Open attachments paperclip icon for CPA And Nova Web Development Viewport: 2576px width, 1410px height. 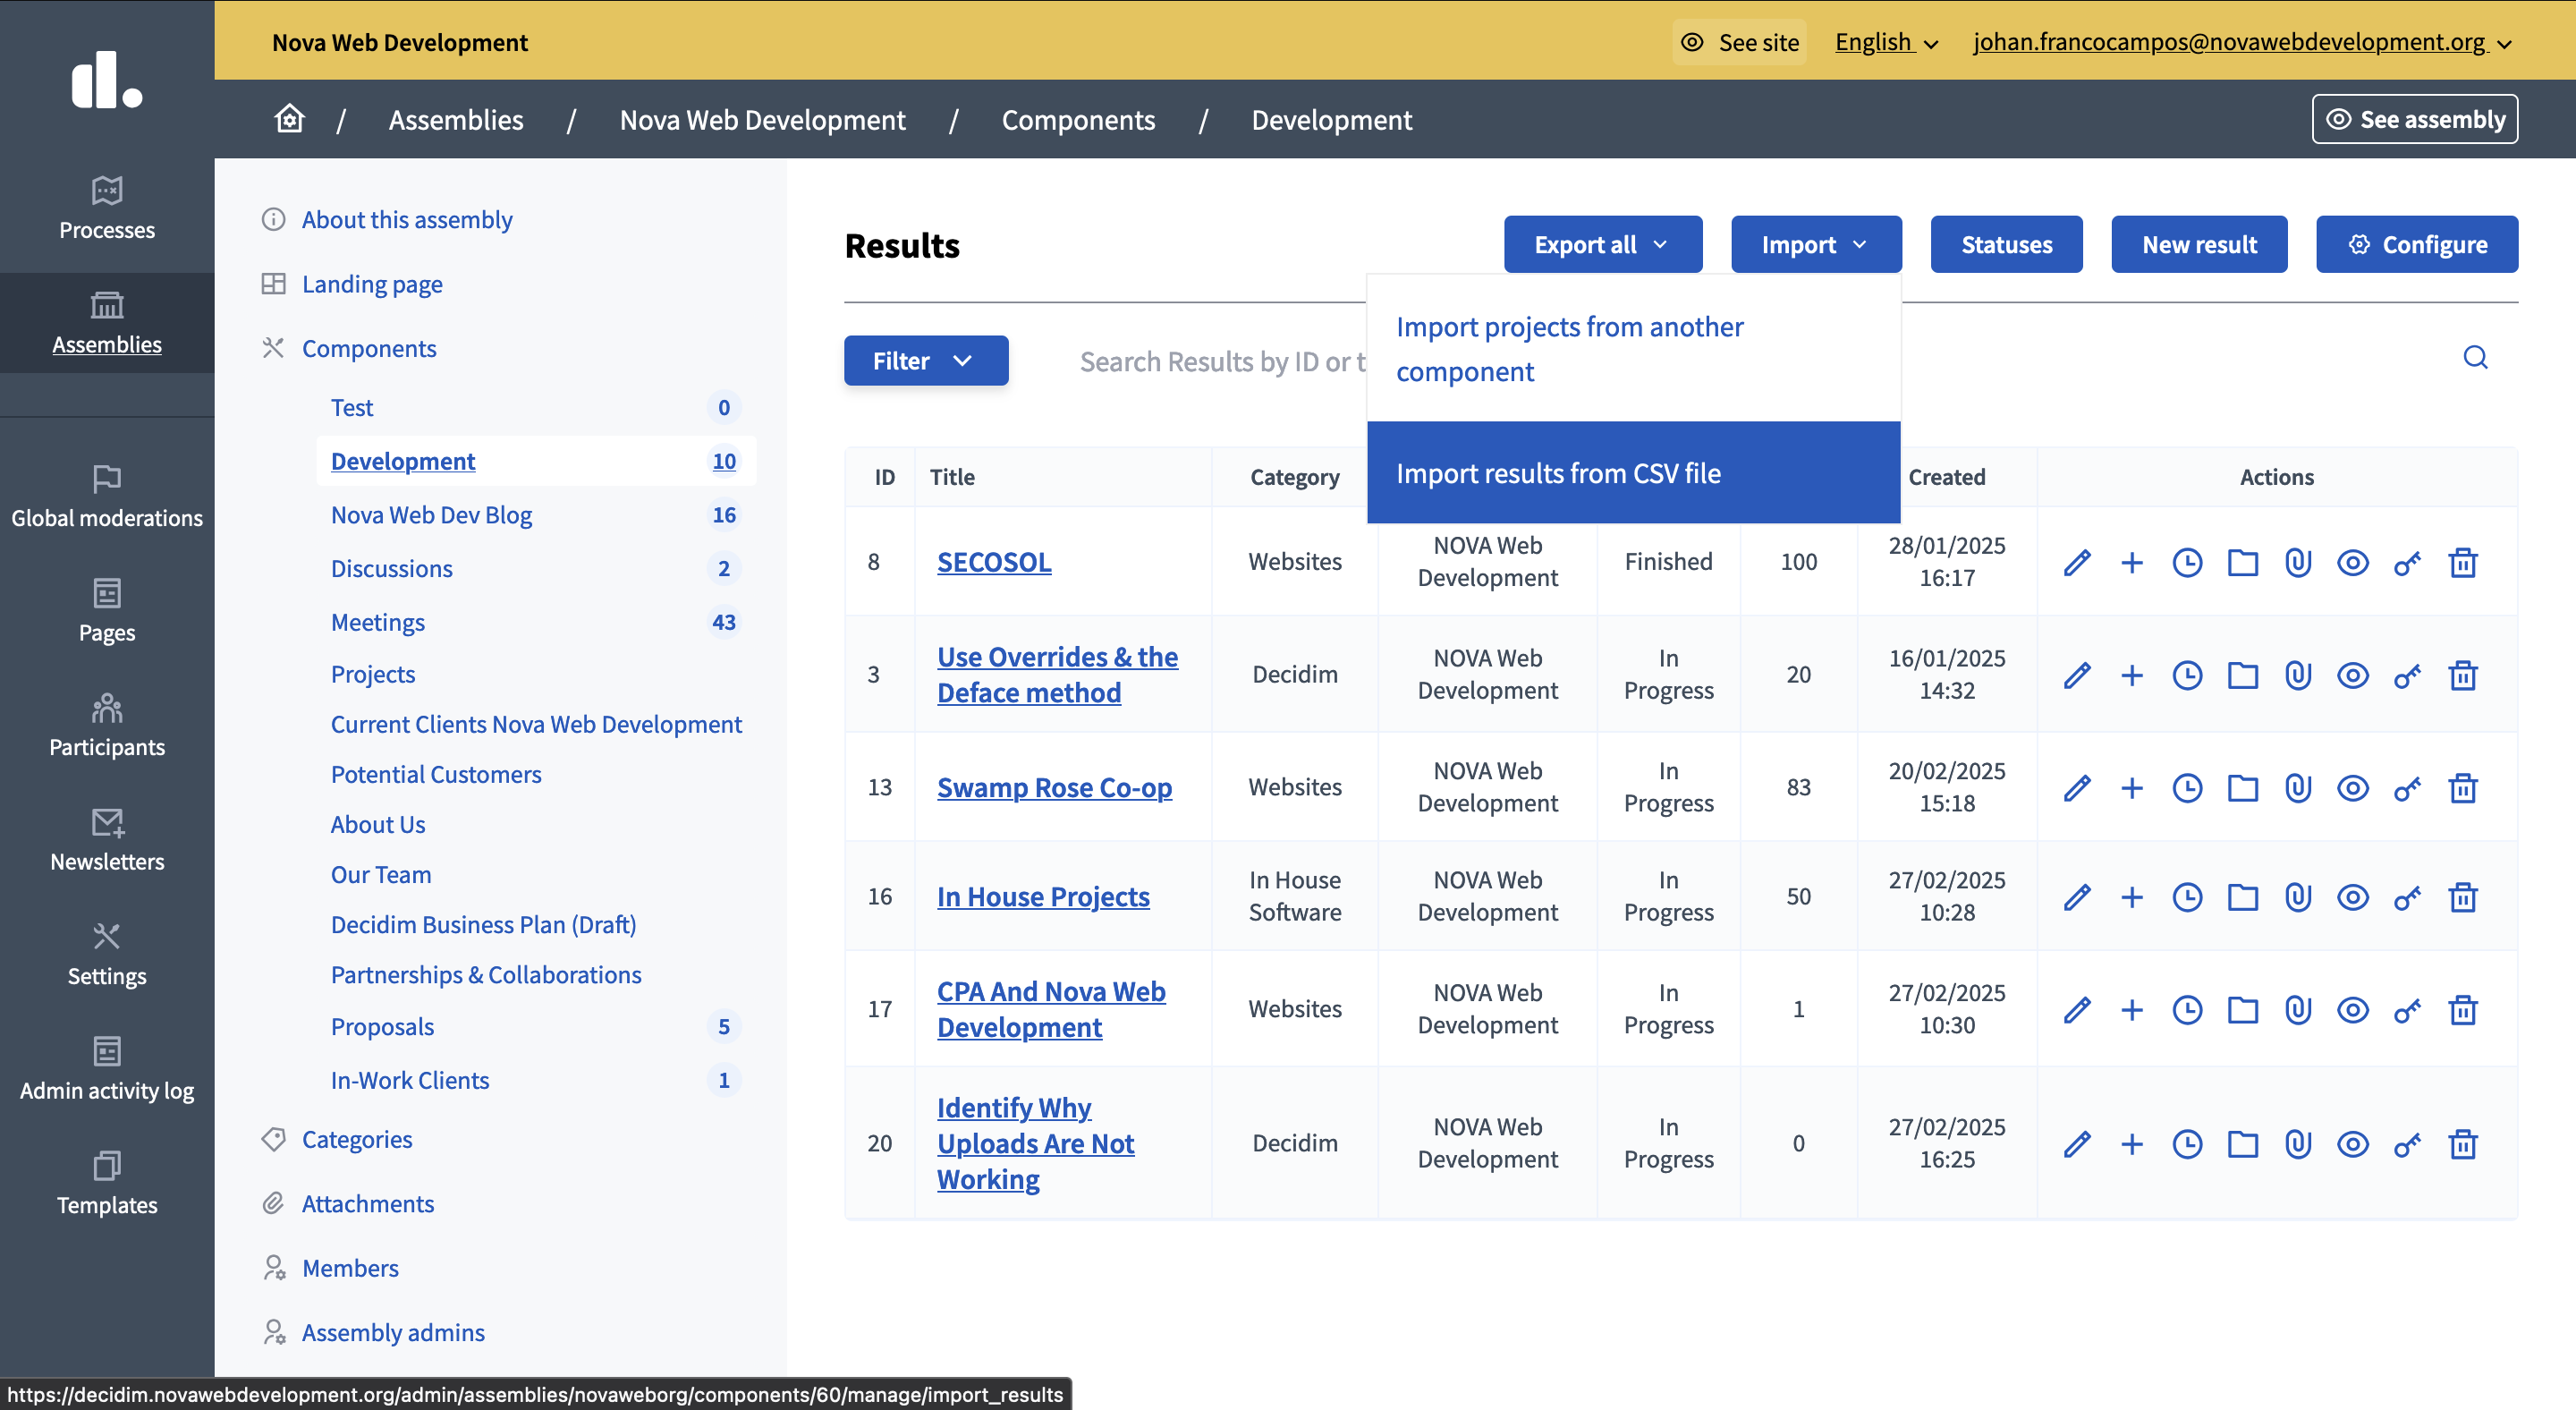[2298, 1010]
